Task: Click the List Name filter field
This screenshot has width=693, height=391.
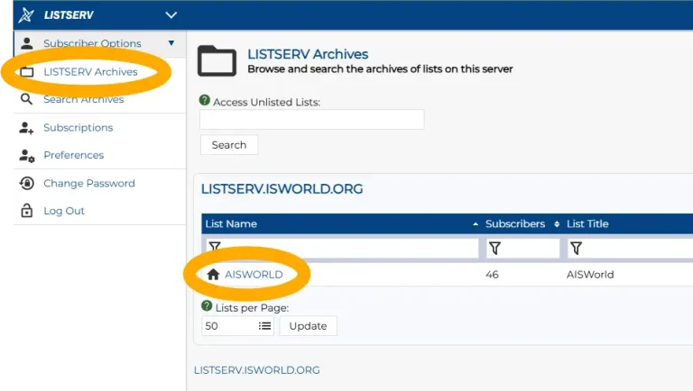Action: [342, 248]
